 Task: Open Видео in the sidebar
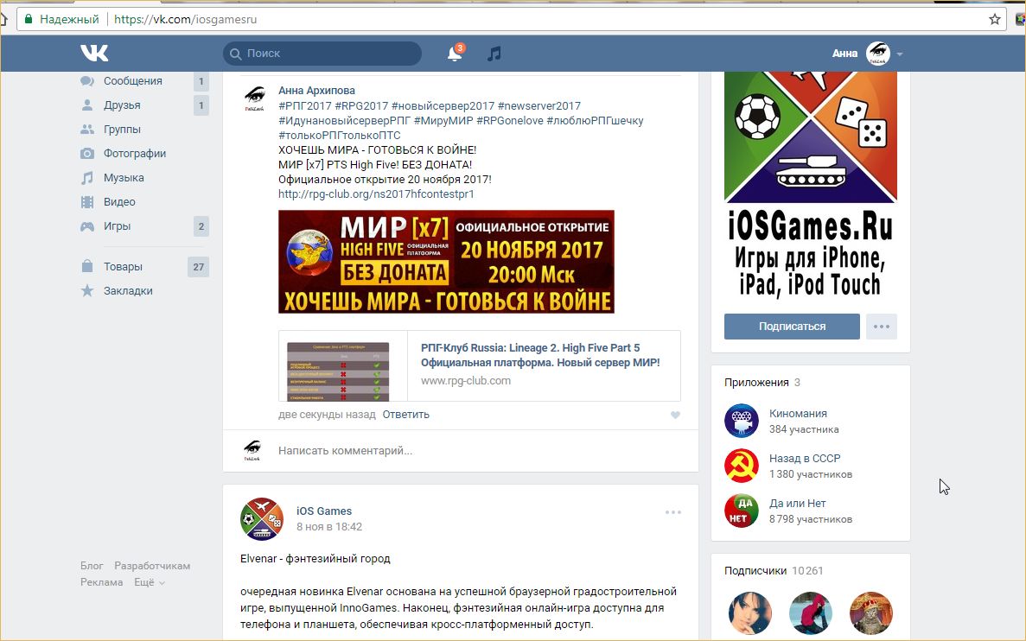[x=119, y=202]
